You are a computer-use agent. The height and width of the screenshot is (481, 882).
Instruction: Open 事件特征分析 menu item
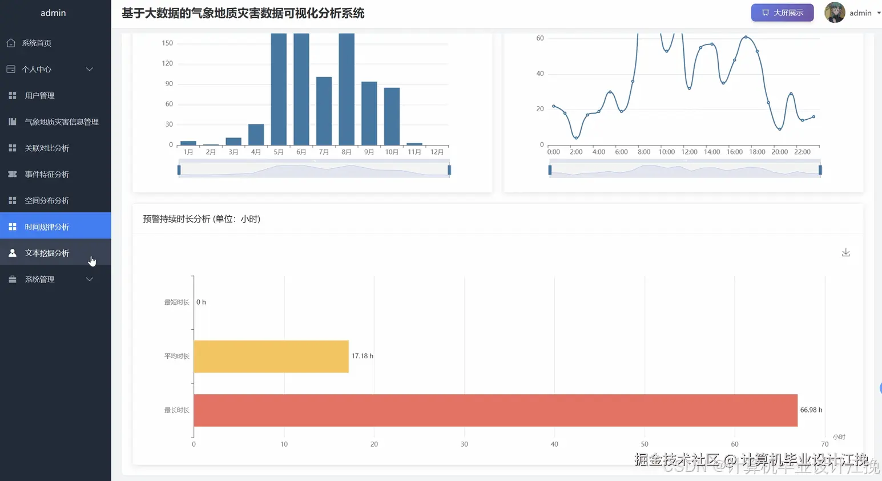point(55,174)
